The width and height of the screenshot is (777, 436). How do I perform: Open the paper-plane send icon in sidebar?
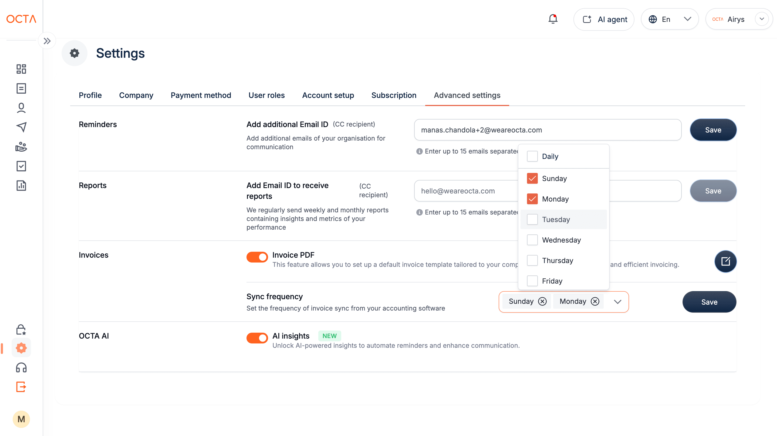[21, 127]
